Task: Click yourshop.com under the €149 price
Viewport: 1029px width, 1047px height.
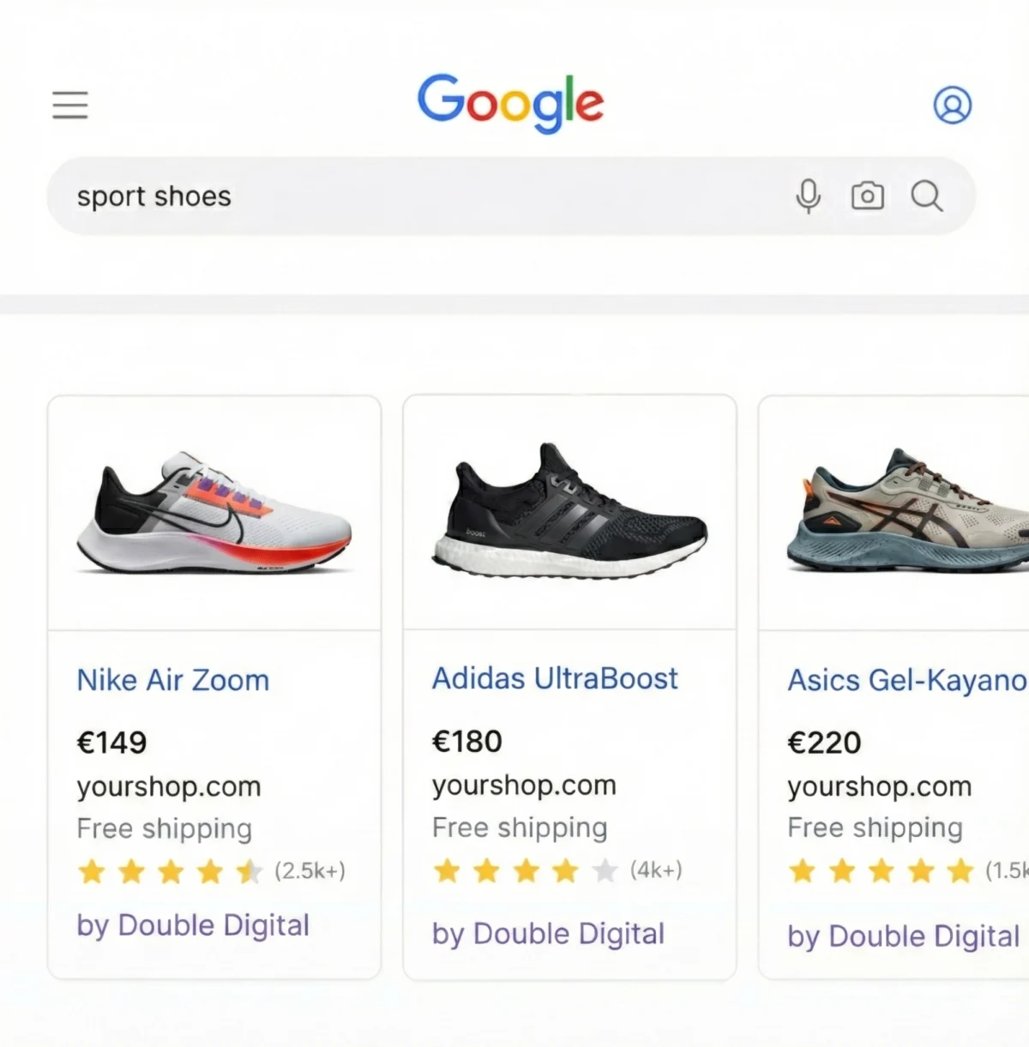Action: [169, 786]
